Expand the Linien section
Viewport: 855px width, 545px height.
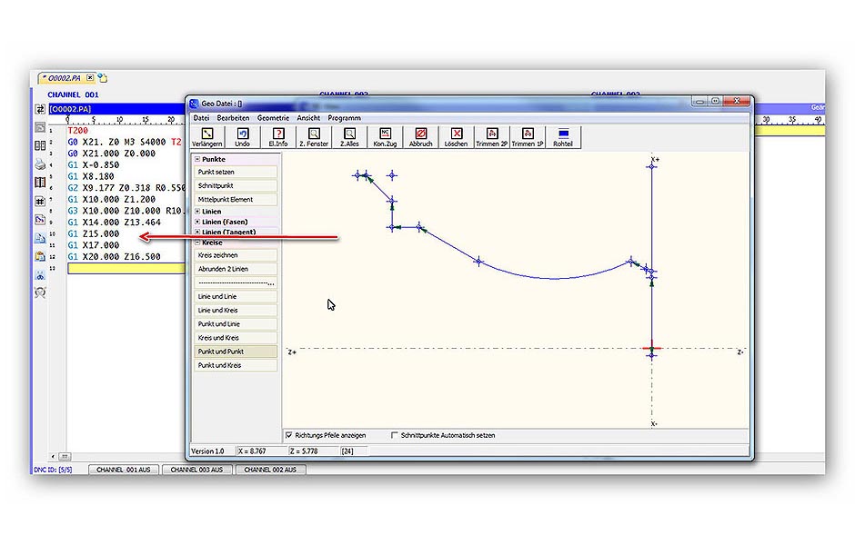(197, 212)
